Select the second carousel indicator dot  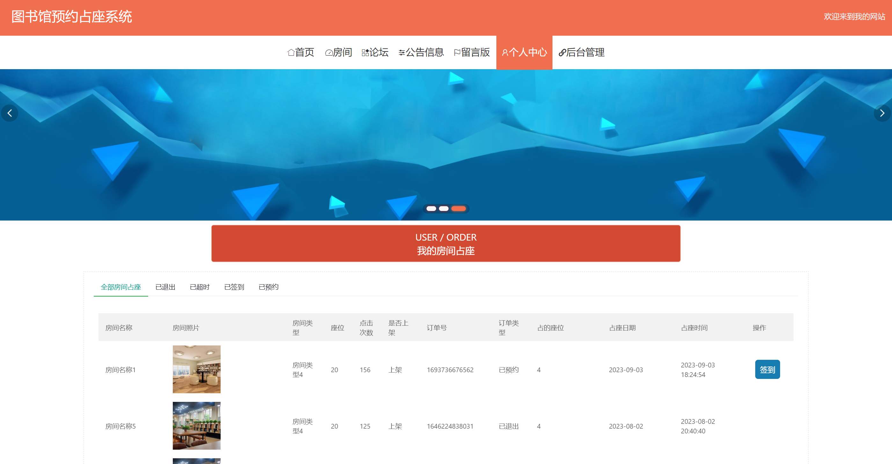coord(443,208)
